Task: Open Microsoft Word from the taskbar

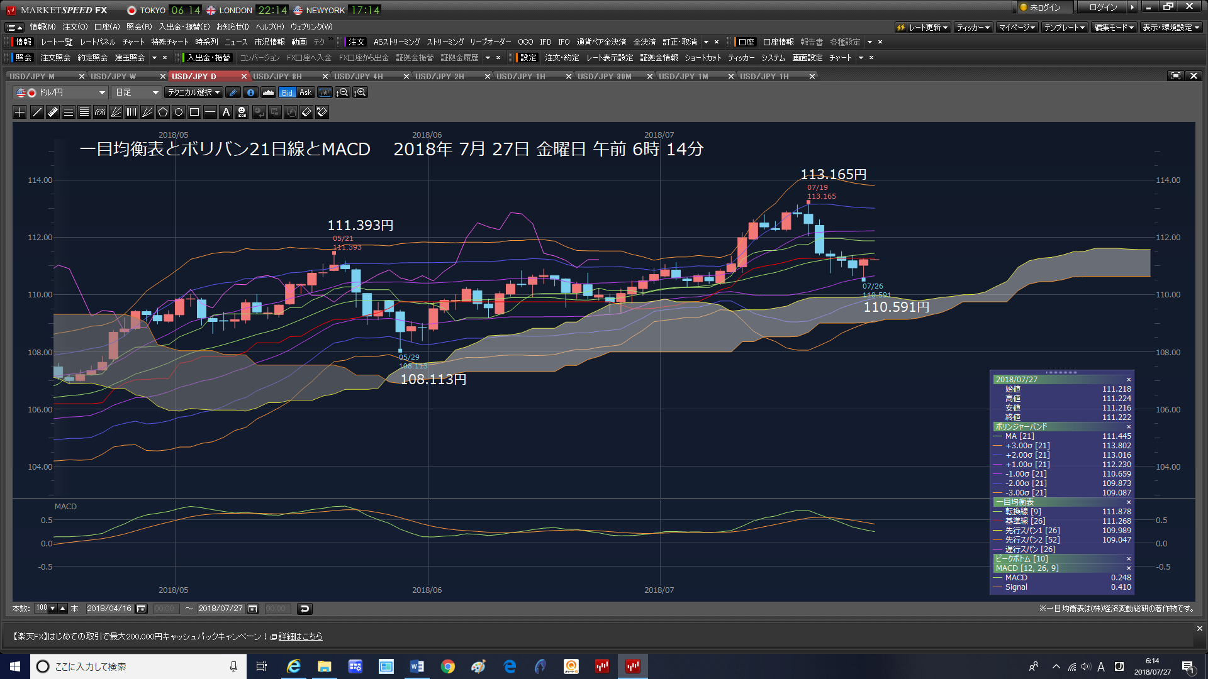Action: [417, 666]
